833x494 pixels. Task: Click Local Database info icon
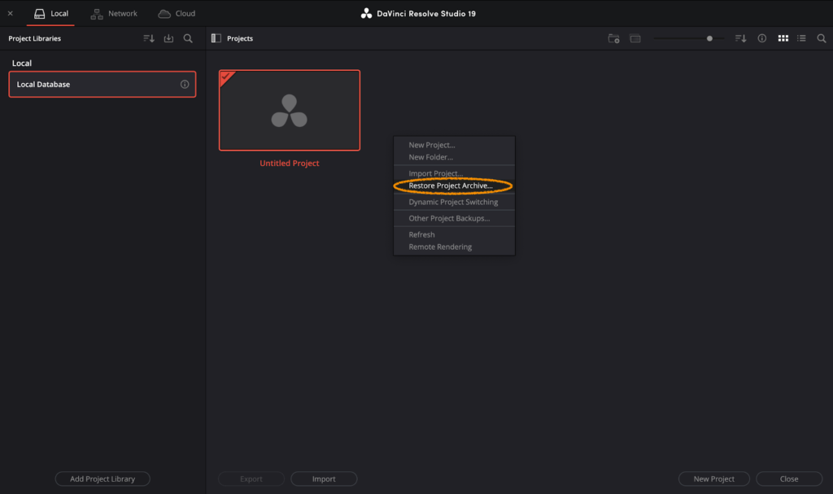185,85
